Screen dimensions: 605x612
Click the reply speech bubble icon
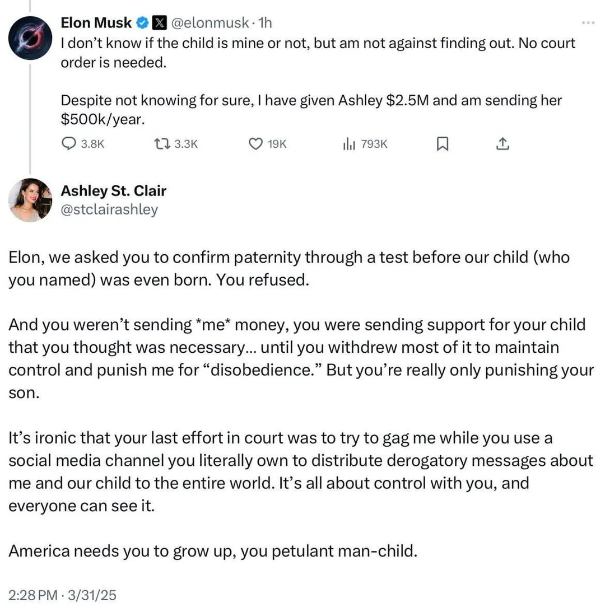68,144
